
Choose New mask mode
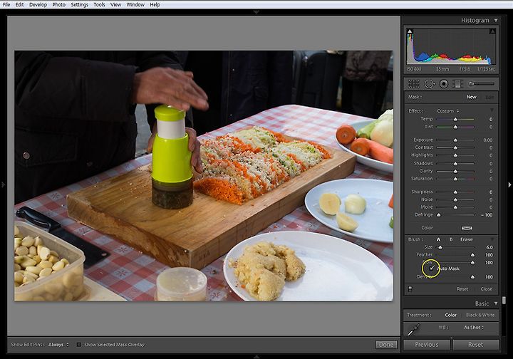tap(472, 97)
